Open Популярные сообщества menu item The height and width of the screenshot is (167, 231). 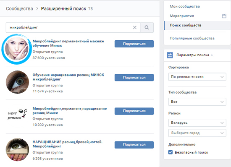tap(192, 38)
